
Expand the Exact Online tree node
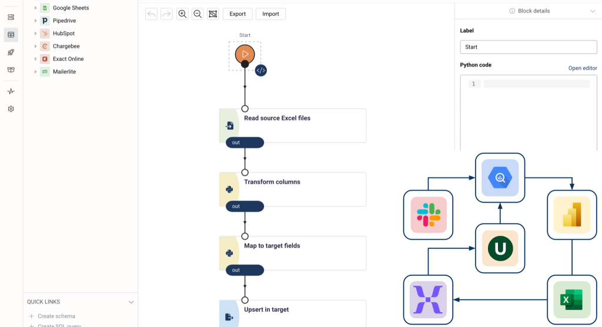[35, 59]
